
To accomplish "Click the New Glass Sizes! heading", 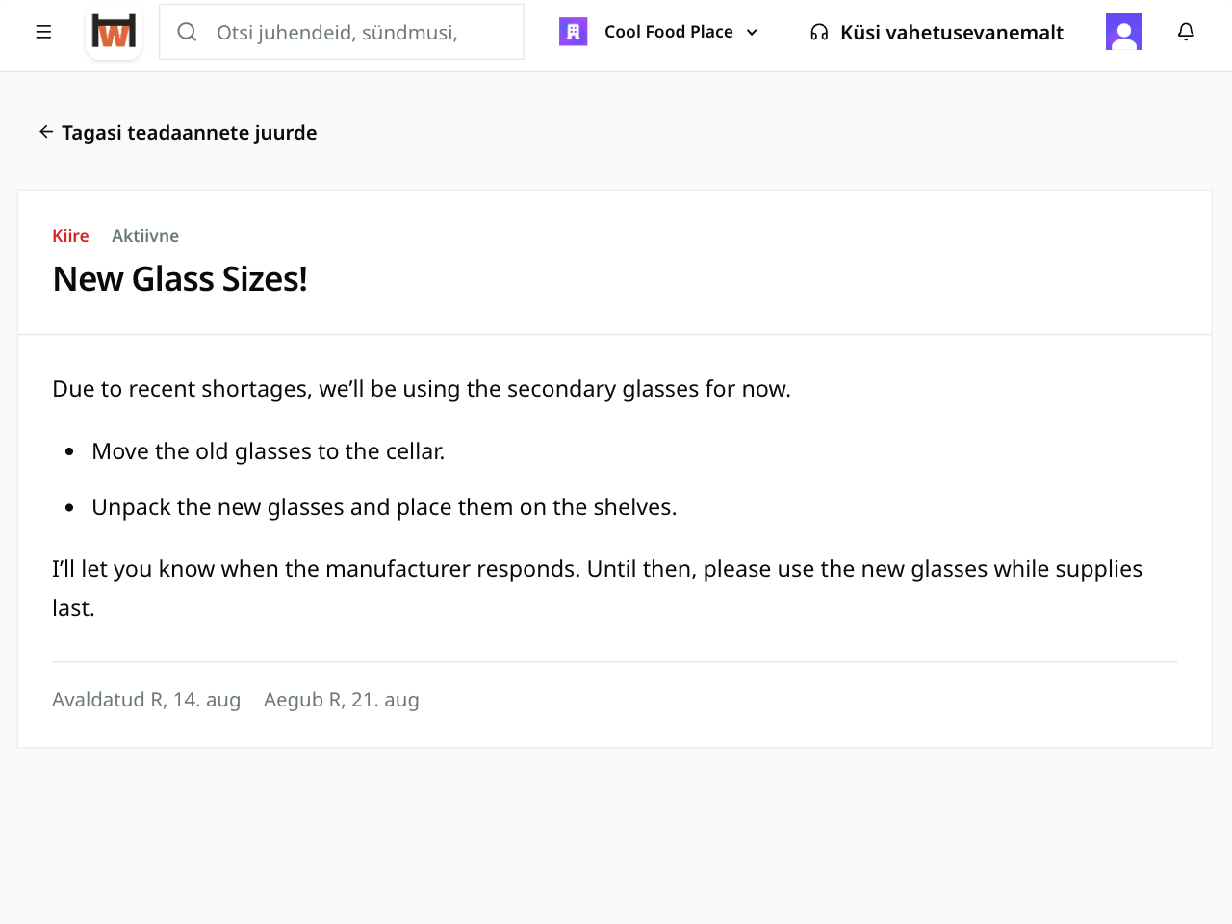I will 180,279.
